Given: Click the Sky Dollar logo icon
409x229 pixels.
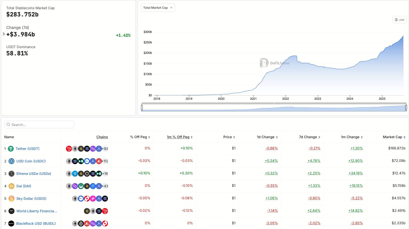Looking at the screenshot, I should click(x=11, y=199).
